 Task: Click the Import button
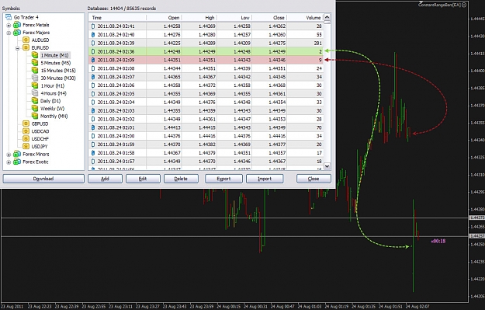(x=265, y=179)
